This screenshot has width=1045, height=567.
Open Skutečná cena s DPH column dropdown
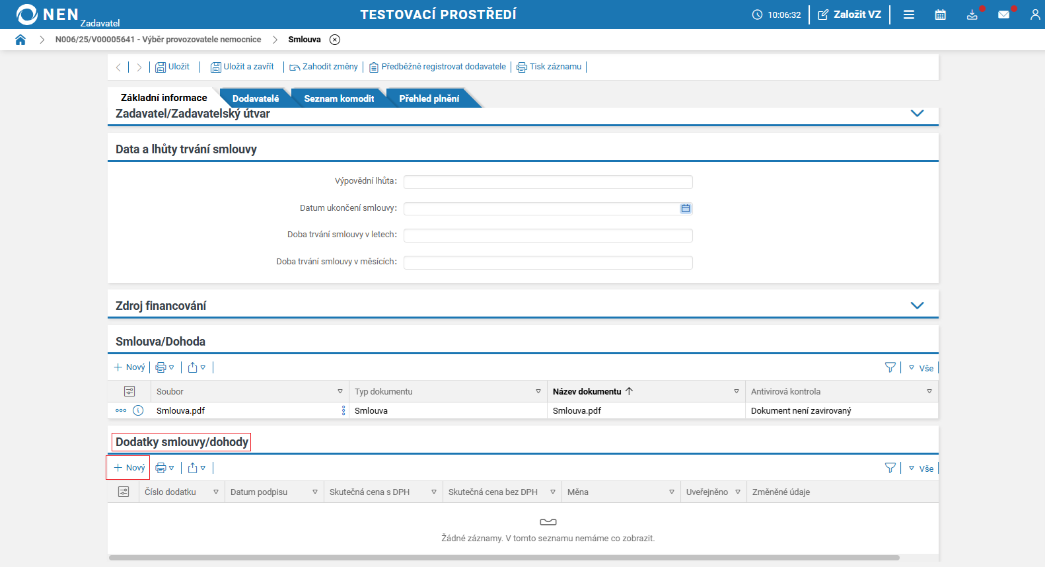click(434, 492)
